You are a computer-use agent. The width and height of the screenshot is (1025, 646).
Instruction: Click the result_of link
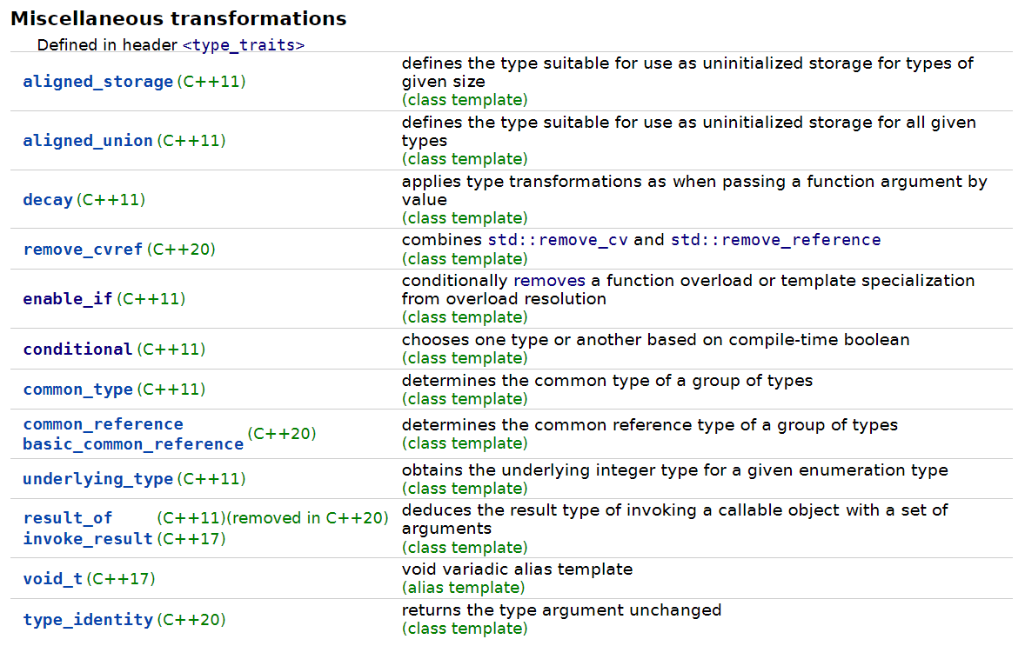[x=67, y=518]
